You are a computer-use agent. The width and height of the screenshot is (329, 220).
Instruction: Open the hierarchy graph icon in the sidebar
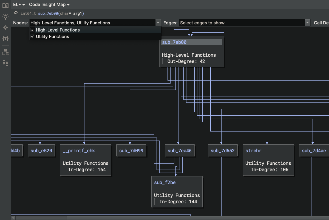(x=5, y=52)
